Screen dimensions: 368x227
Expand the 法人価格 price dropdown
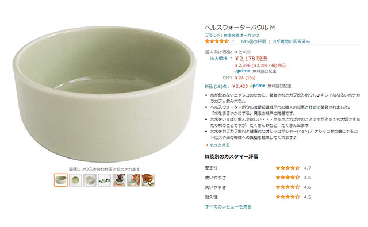[231, 58]
